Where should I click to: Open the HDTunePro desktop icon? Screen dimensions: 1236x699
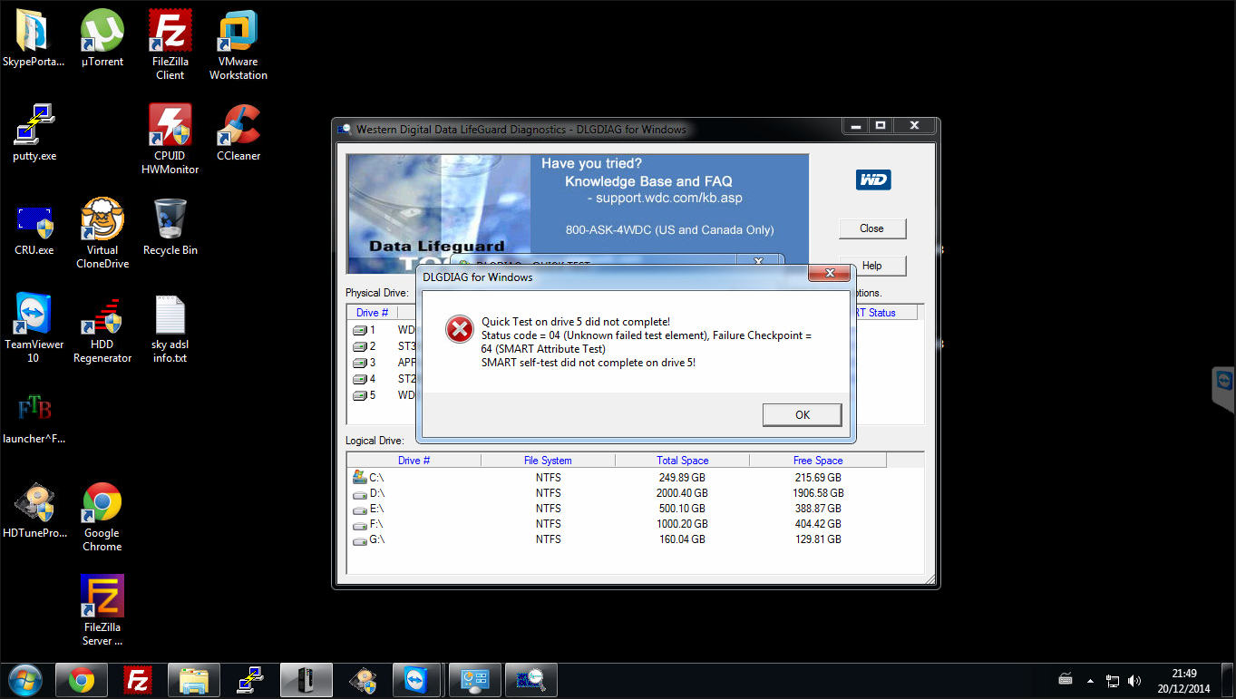(34, 510)
